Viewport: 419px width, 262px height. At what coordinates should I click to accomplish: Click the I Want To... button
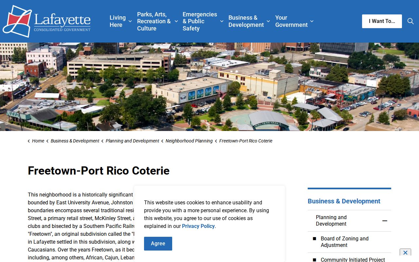coord(382,21)
